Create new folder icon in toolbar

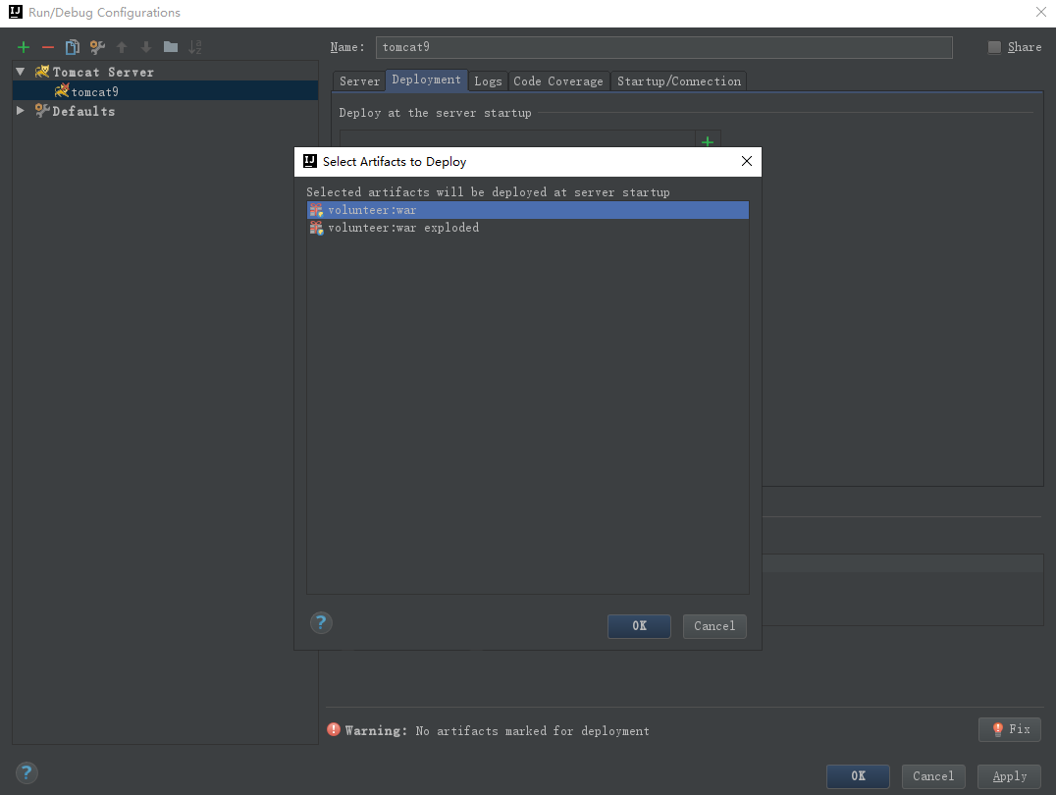click(x=171, y=47)
